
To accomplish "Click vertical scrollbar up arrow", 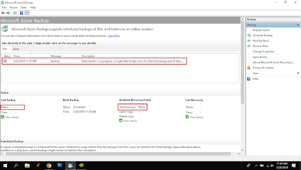I will pos(243,19).
